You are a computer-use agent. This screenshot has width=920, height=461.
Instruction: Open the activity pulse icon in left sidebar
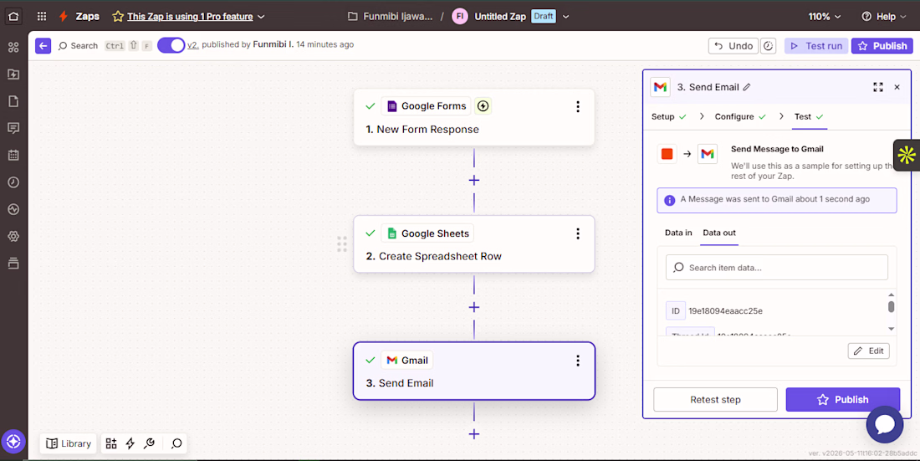(13, 209)
